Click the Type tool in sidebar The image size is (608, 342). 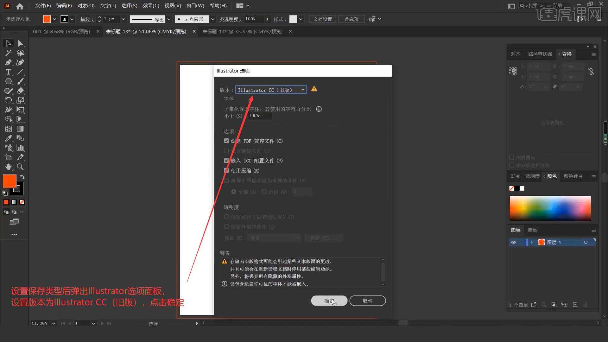(8, 72)
